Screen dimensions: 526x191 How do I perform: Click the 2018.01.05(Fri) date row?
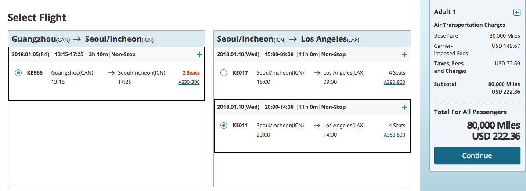pyautogui.click(x=30, y=54)
